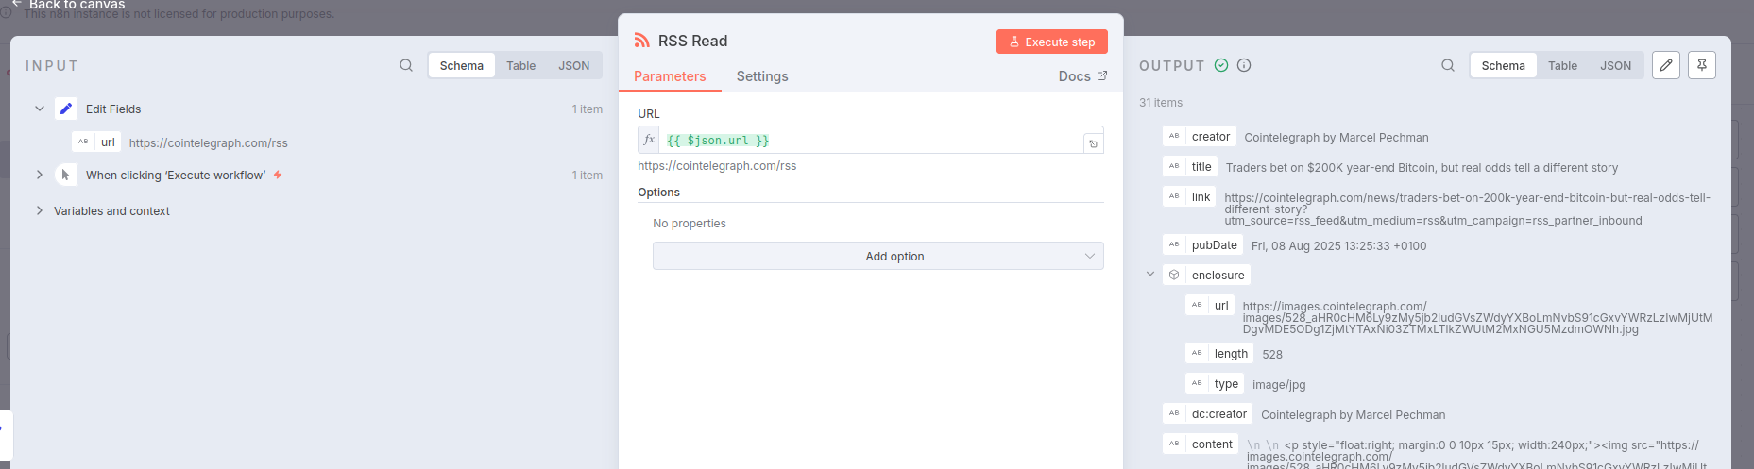1754x469 pixels.
Task: Select the title output field
Action: tap(1190, 167)
